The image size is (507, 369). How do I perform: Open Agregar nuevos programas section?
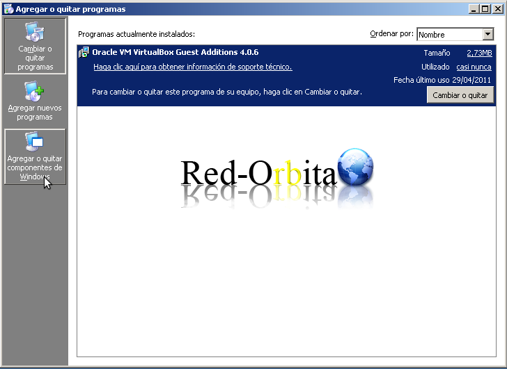(x=35, y=101)
